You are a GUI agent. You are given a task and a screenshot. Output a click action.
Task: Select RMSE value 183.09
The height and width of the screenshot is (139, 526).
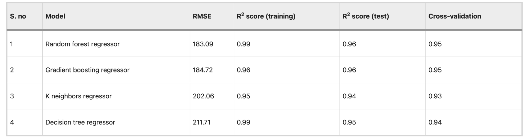click(203, 44)
